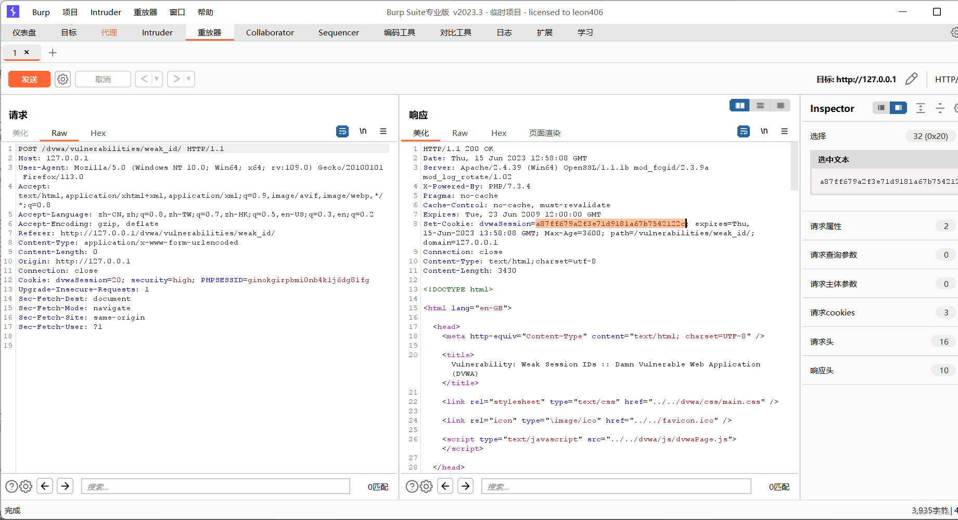Viewport: 958px width, 520px height.
Task: Add a new Repeater tab
Action: pyautogui.click(x=53, y=53)
